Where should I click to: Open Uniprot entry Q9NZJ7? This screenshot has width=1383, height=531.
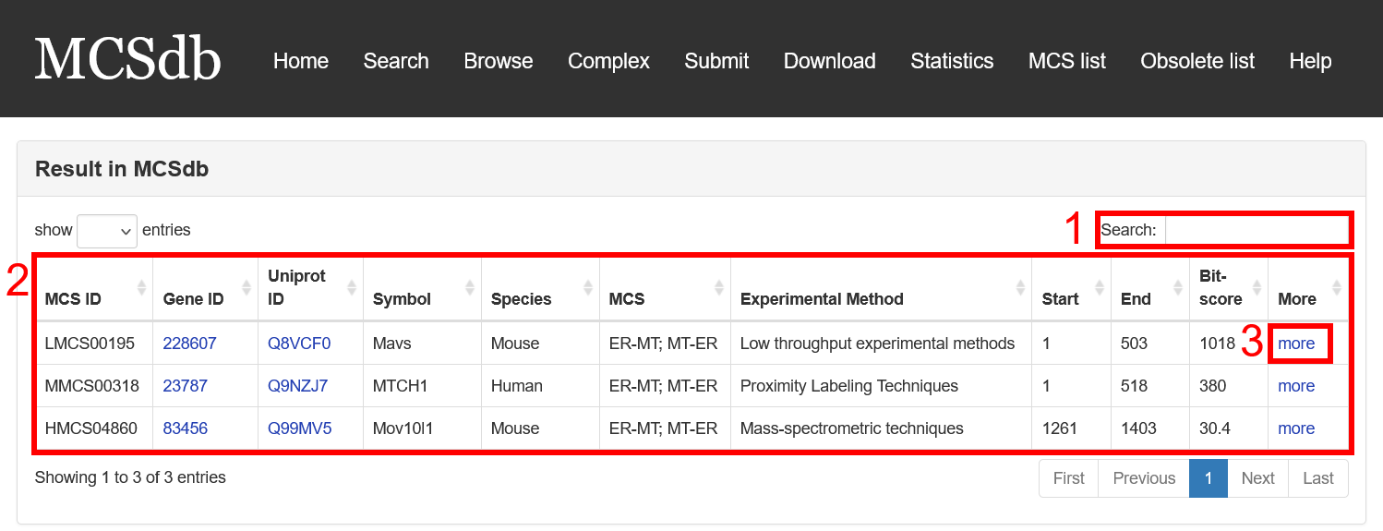click(297, 386)
